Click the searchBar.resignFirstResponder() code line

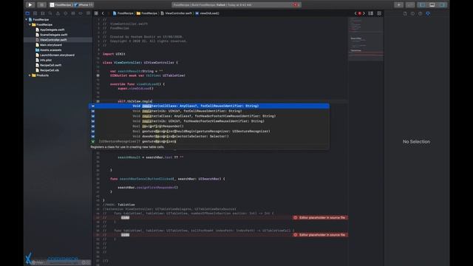tap(148, 187)
